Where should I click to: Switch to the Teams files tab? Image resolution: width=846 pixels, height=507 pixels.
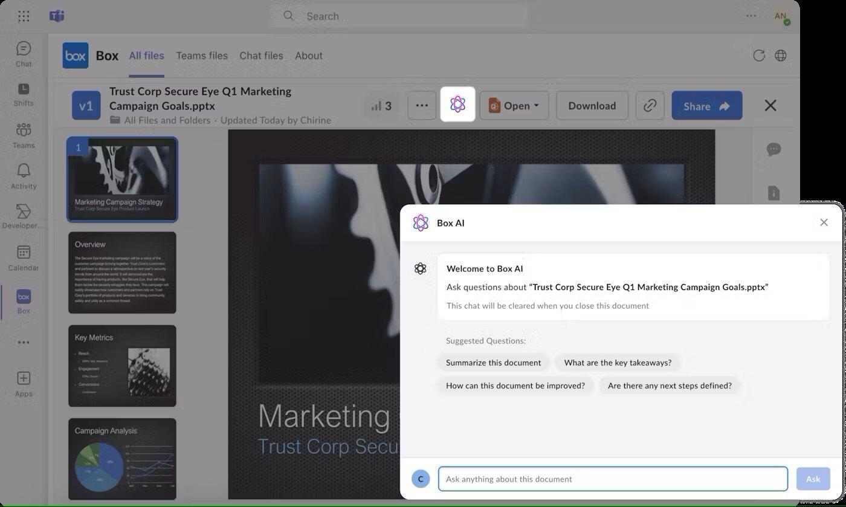[x=202, y=55]
